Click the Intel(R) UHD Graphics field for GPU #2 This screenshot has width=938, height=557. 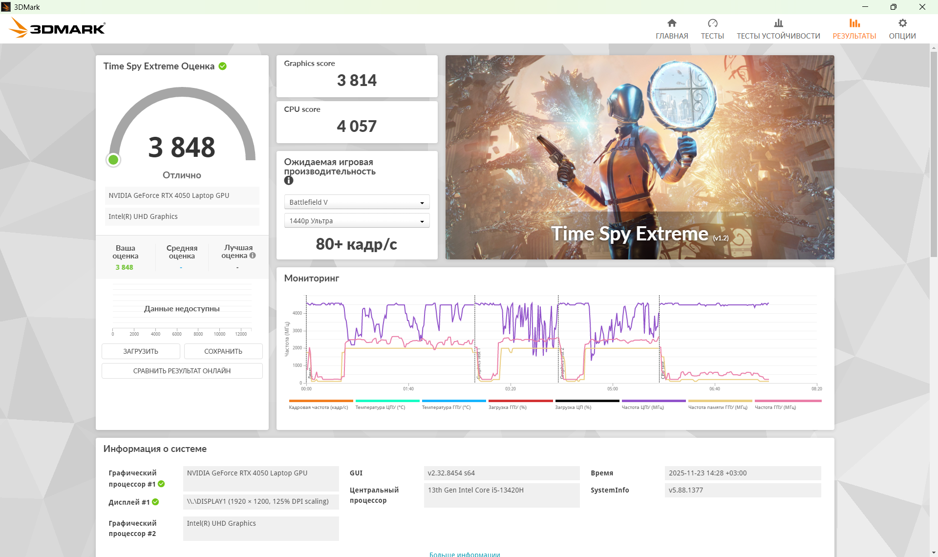click(261, 528)
